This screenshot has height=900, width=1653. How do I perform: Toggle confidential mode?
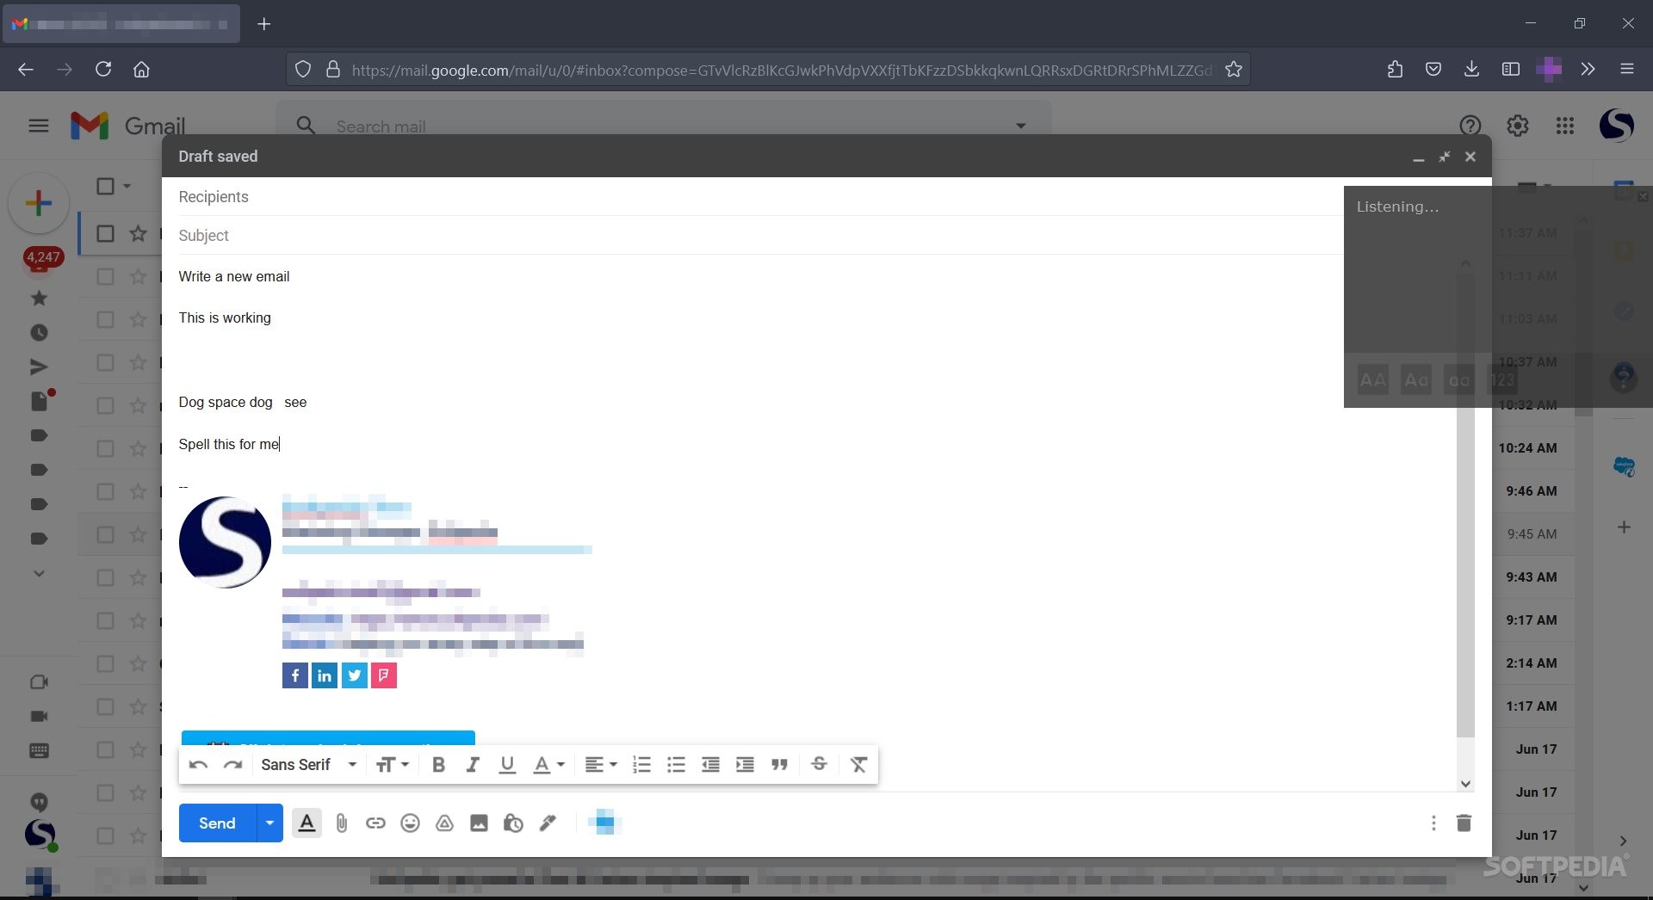click(x=513, y=823)
